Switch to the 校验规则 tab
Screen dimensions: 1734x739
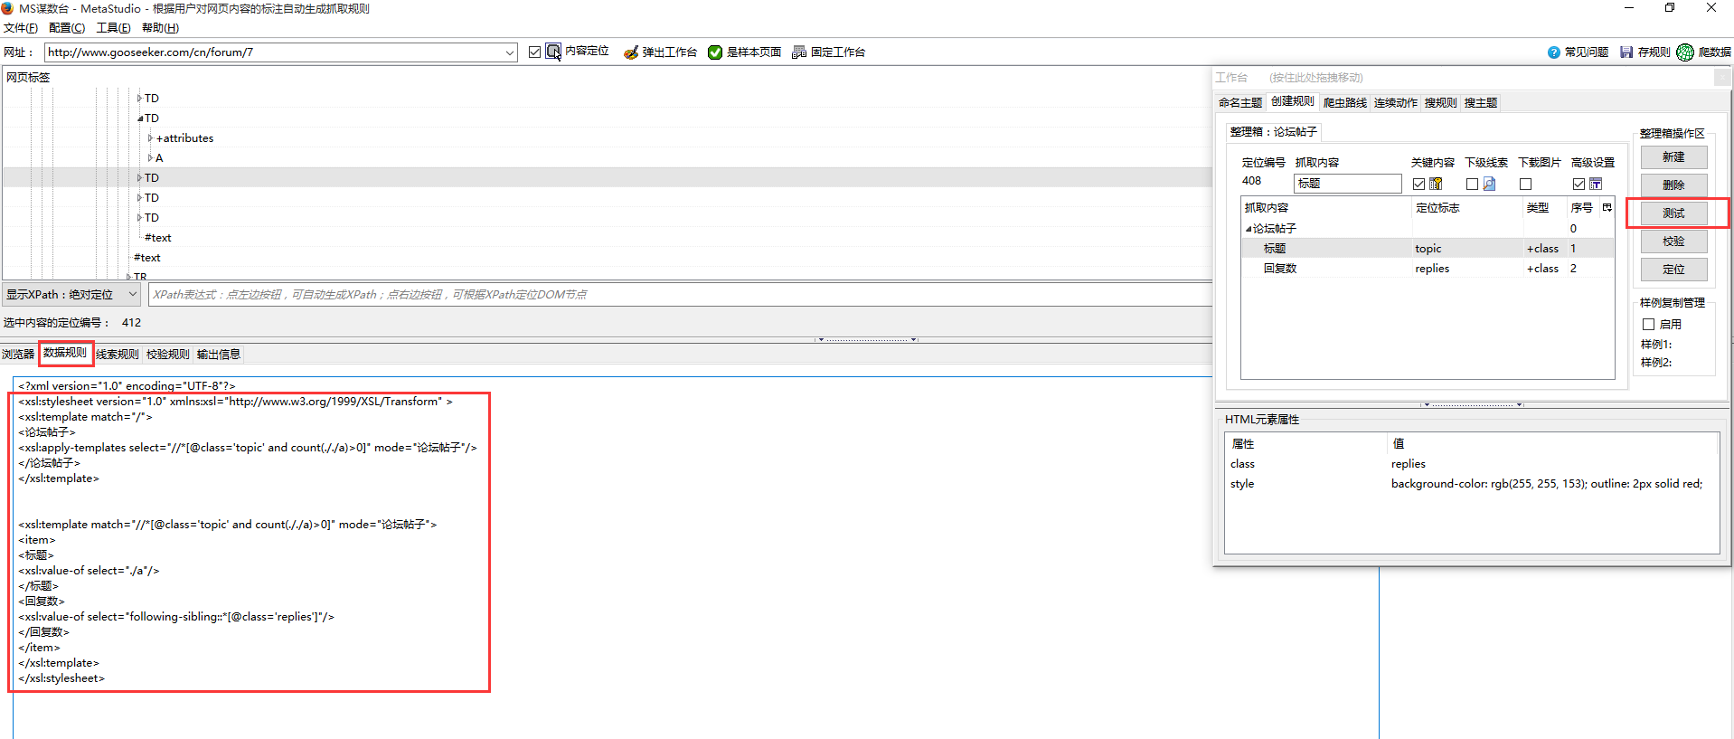[x=168, y=354]
